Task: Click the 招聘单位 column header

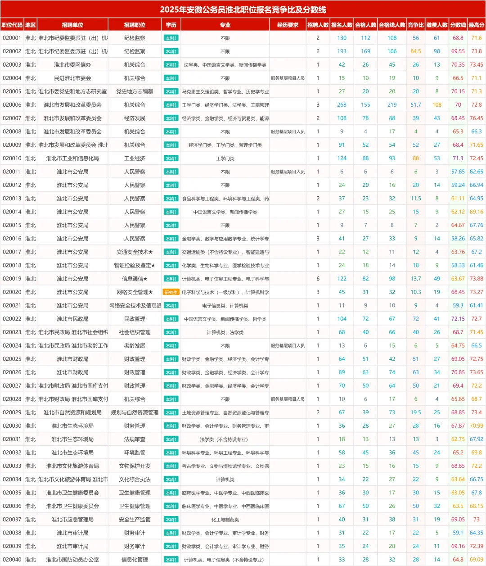Action: click(72, 25)
